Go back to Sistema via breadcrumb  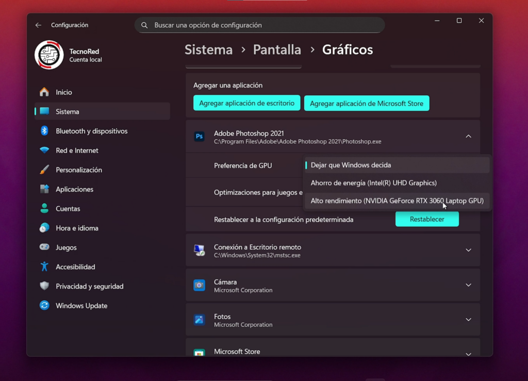coord(208,49)
